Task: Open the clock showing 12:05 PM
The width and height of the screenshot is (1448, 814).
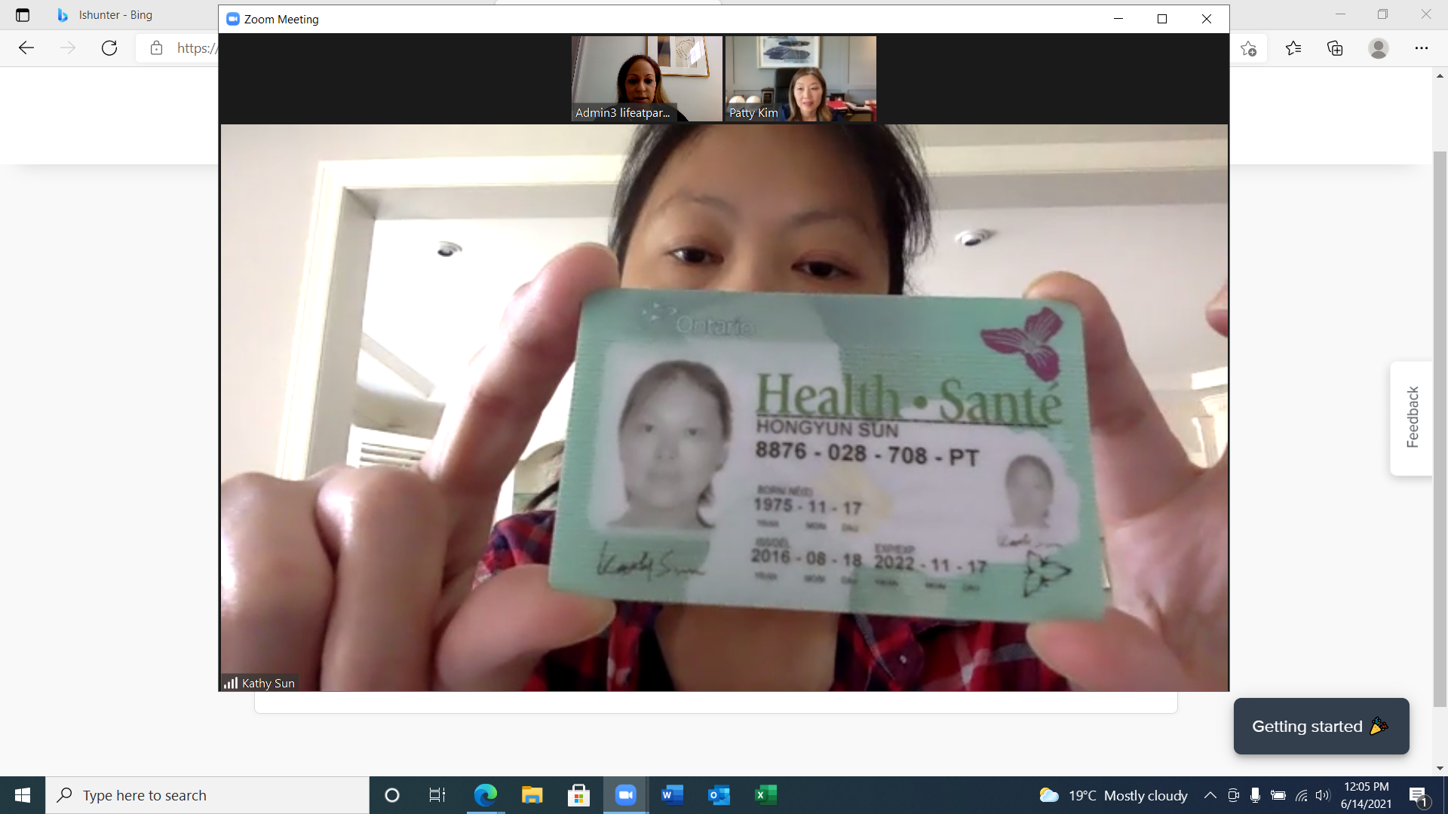Action: [1366, 795]
